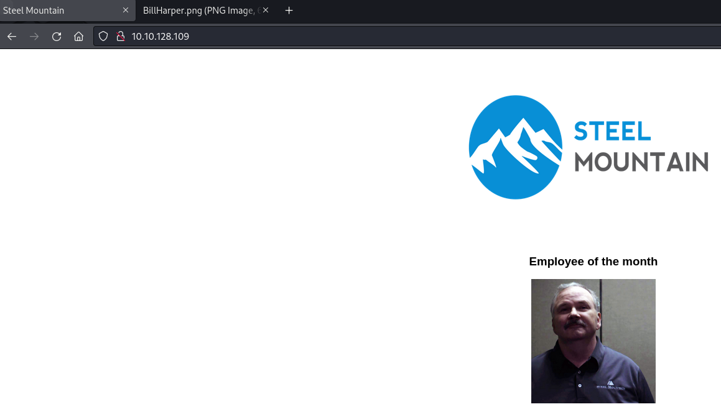
Task: Open the browser home page
Action: [x=78, y=36]
